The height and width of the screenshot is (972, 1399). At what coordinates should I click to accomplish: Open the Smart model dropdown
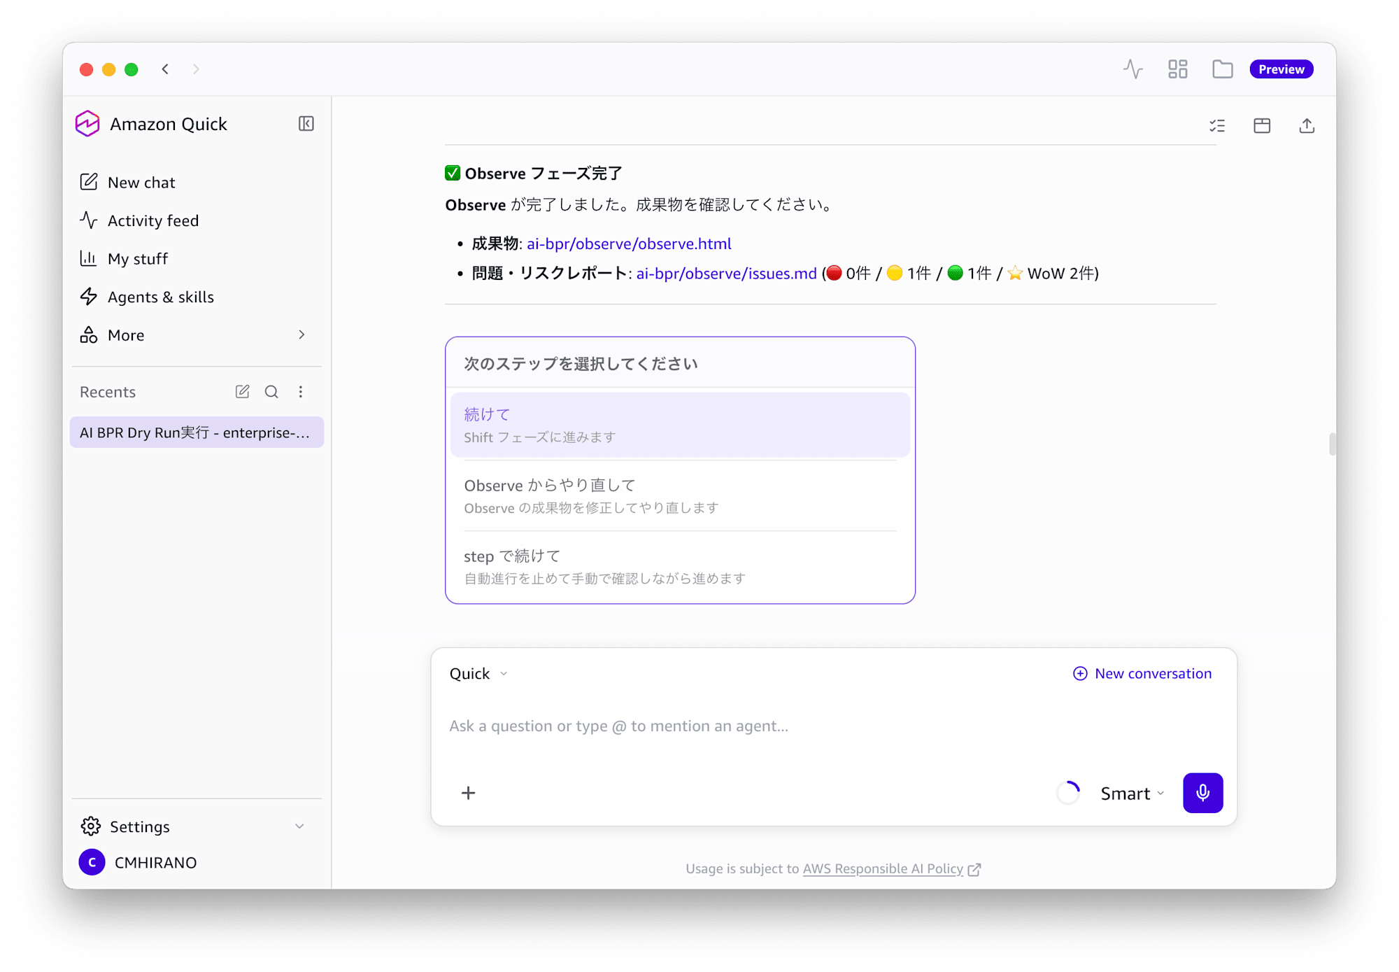pyautogui.click(x=1132, y=793)
